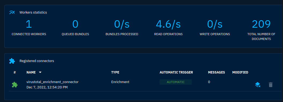Click the AUTOMATIC trigger badge
The image size is (283, 102).
tap(176, 82)
